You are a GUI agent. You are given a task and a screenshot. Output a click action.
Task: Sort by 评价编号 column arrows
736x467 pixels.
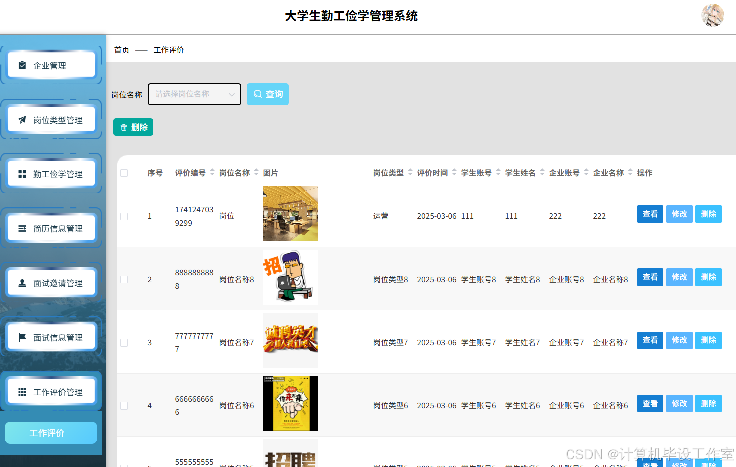(212, 172)
